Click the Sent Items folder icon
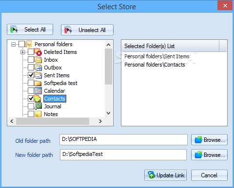 point(38,75)
